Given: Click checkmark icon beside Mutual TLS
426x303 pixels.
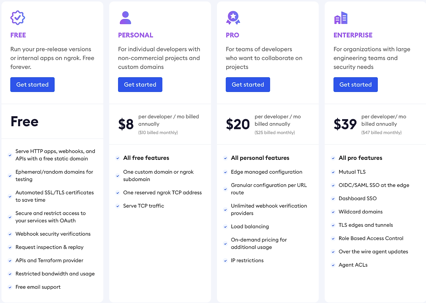Looking at the screenshot, I should (x=333, y=172).
